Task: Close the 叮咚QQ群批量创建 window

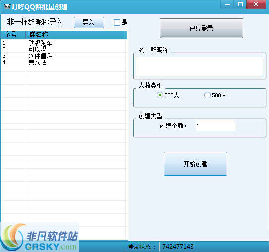Action: click(256, 4)
